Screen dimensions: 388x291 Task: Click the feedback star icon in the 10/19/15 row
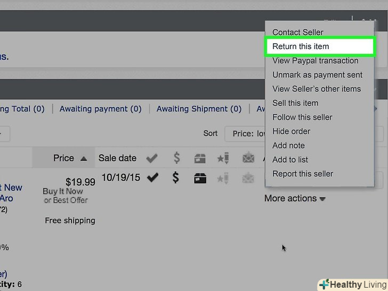click(223, 177)
